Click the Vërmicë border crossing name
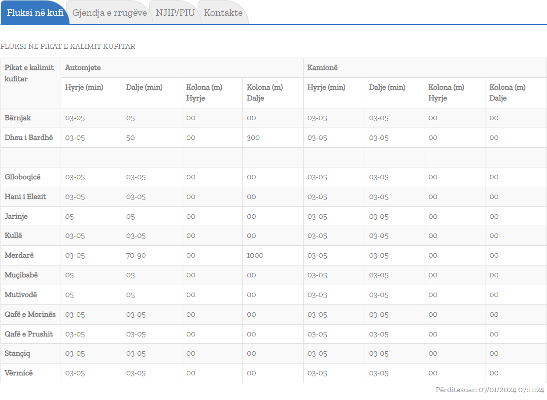 point(19,373)
